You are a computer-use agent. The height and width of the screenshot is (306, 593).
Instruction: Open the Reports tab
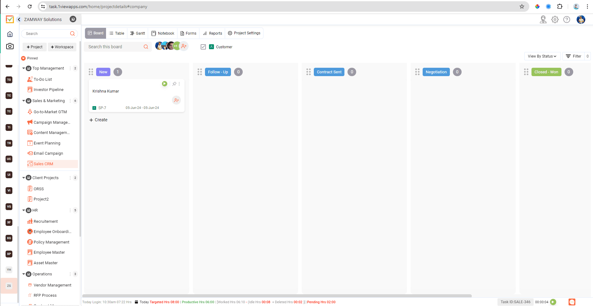click(213, 33)
